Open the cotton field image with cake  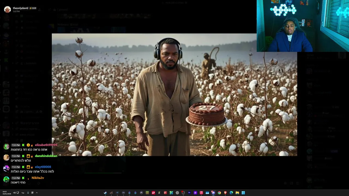pos(174,95)
